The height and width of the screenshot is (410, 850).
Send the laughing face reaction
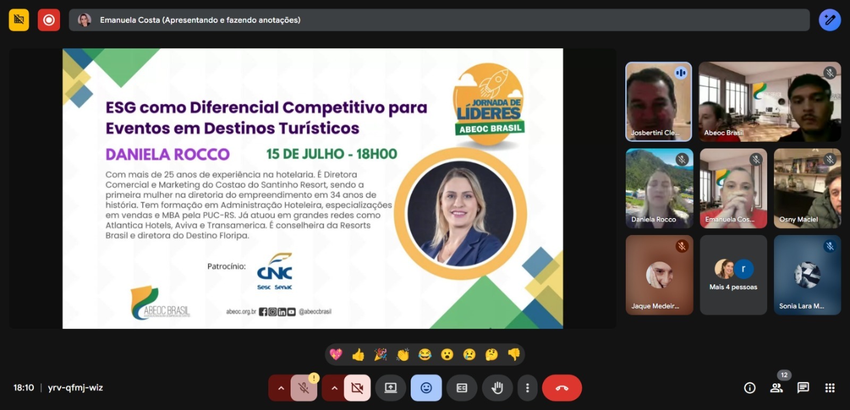[x=425, y=354]
